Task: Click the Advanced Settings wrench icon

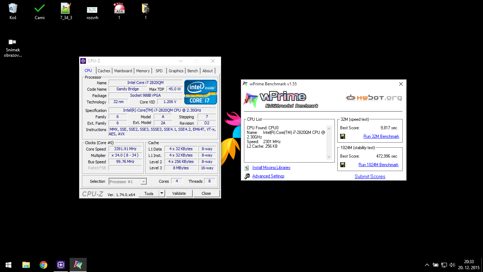Action: point(246,176)
